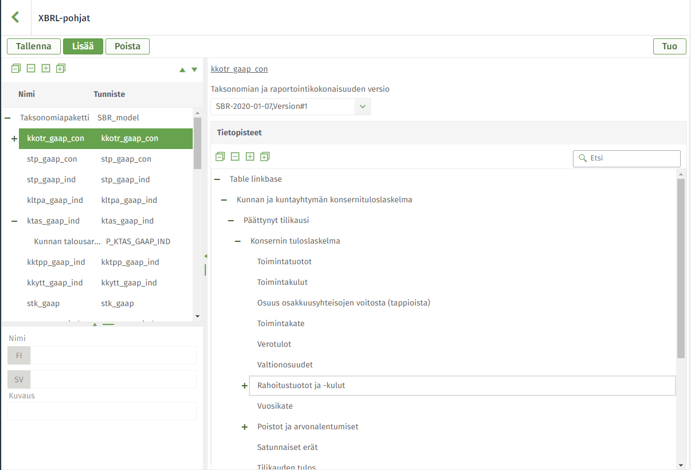Click the panel splitter collapse arrow
Viewport: 691px width, 470px height.
(x=205, y=256)
